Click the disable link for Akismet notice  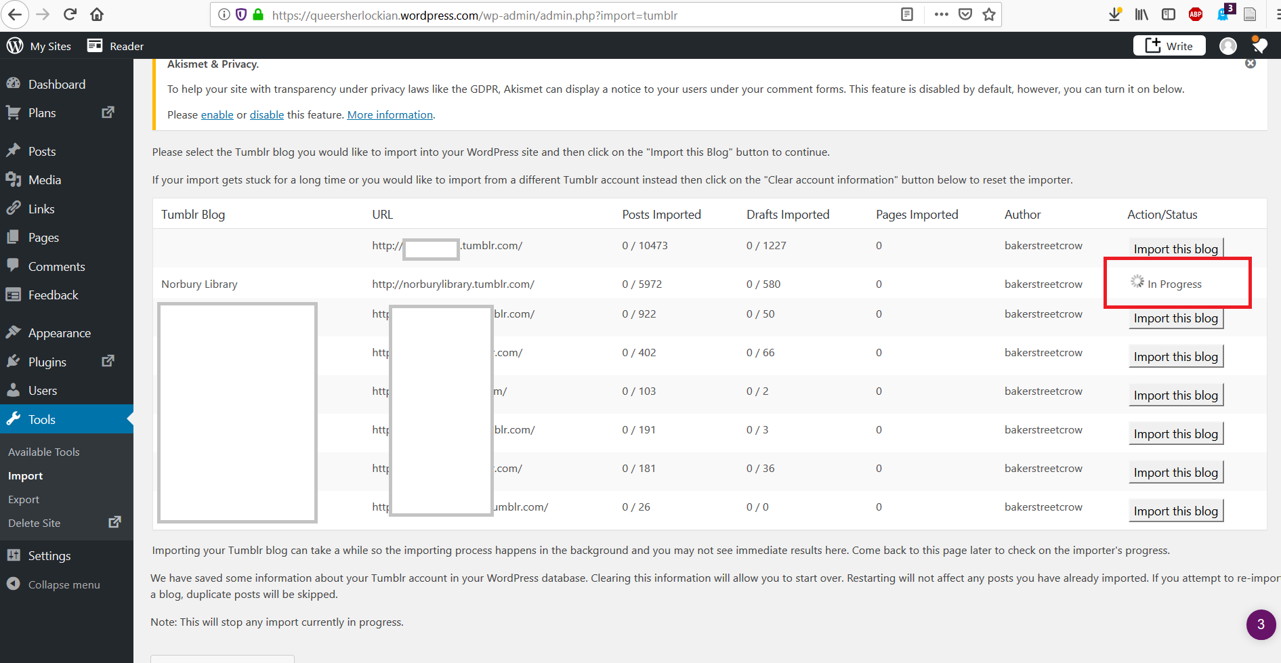(x=267, y=114)
